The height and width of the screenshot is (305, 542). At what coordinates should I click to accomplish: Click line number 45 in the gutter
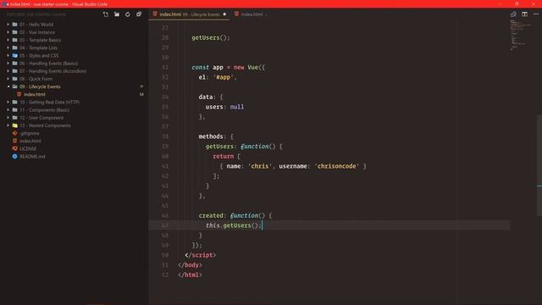[165, 206]
